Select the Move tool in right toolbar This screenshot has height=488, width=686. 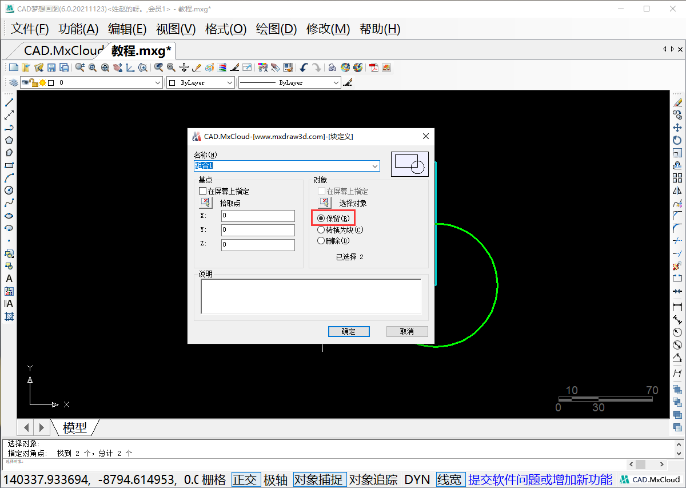coord(677,128)
